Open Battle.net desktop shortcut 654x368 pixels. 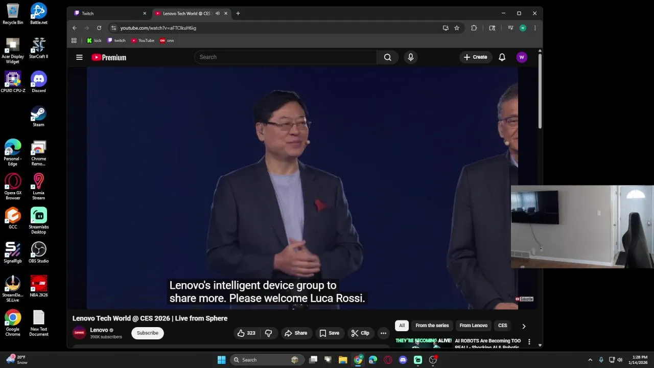tap(38, 14)
